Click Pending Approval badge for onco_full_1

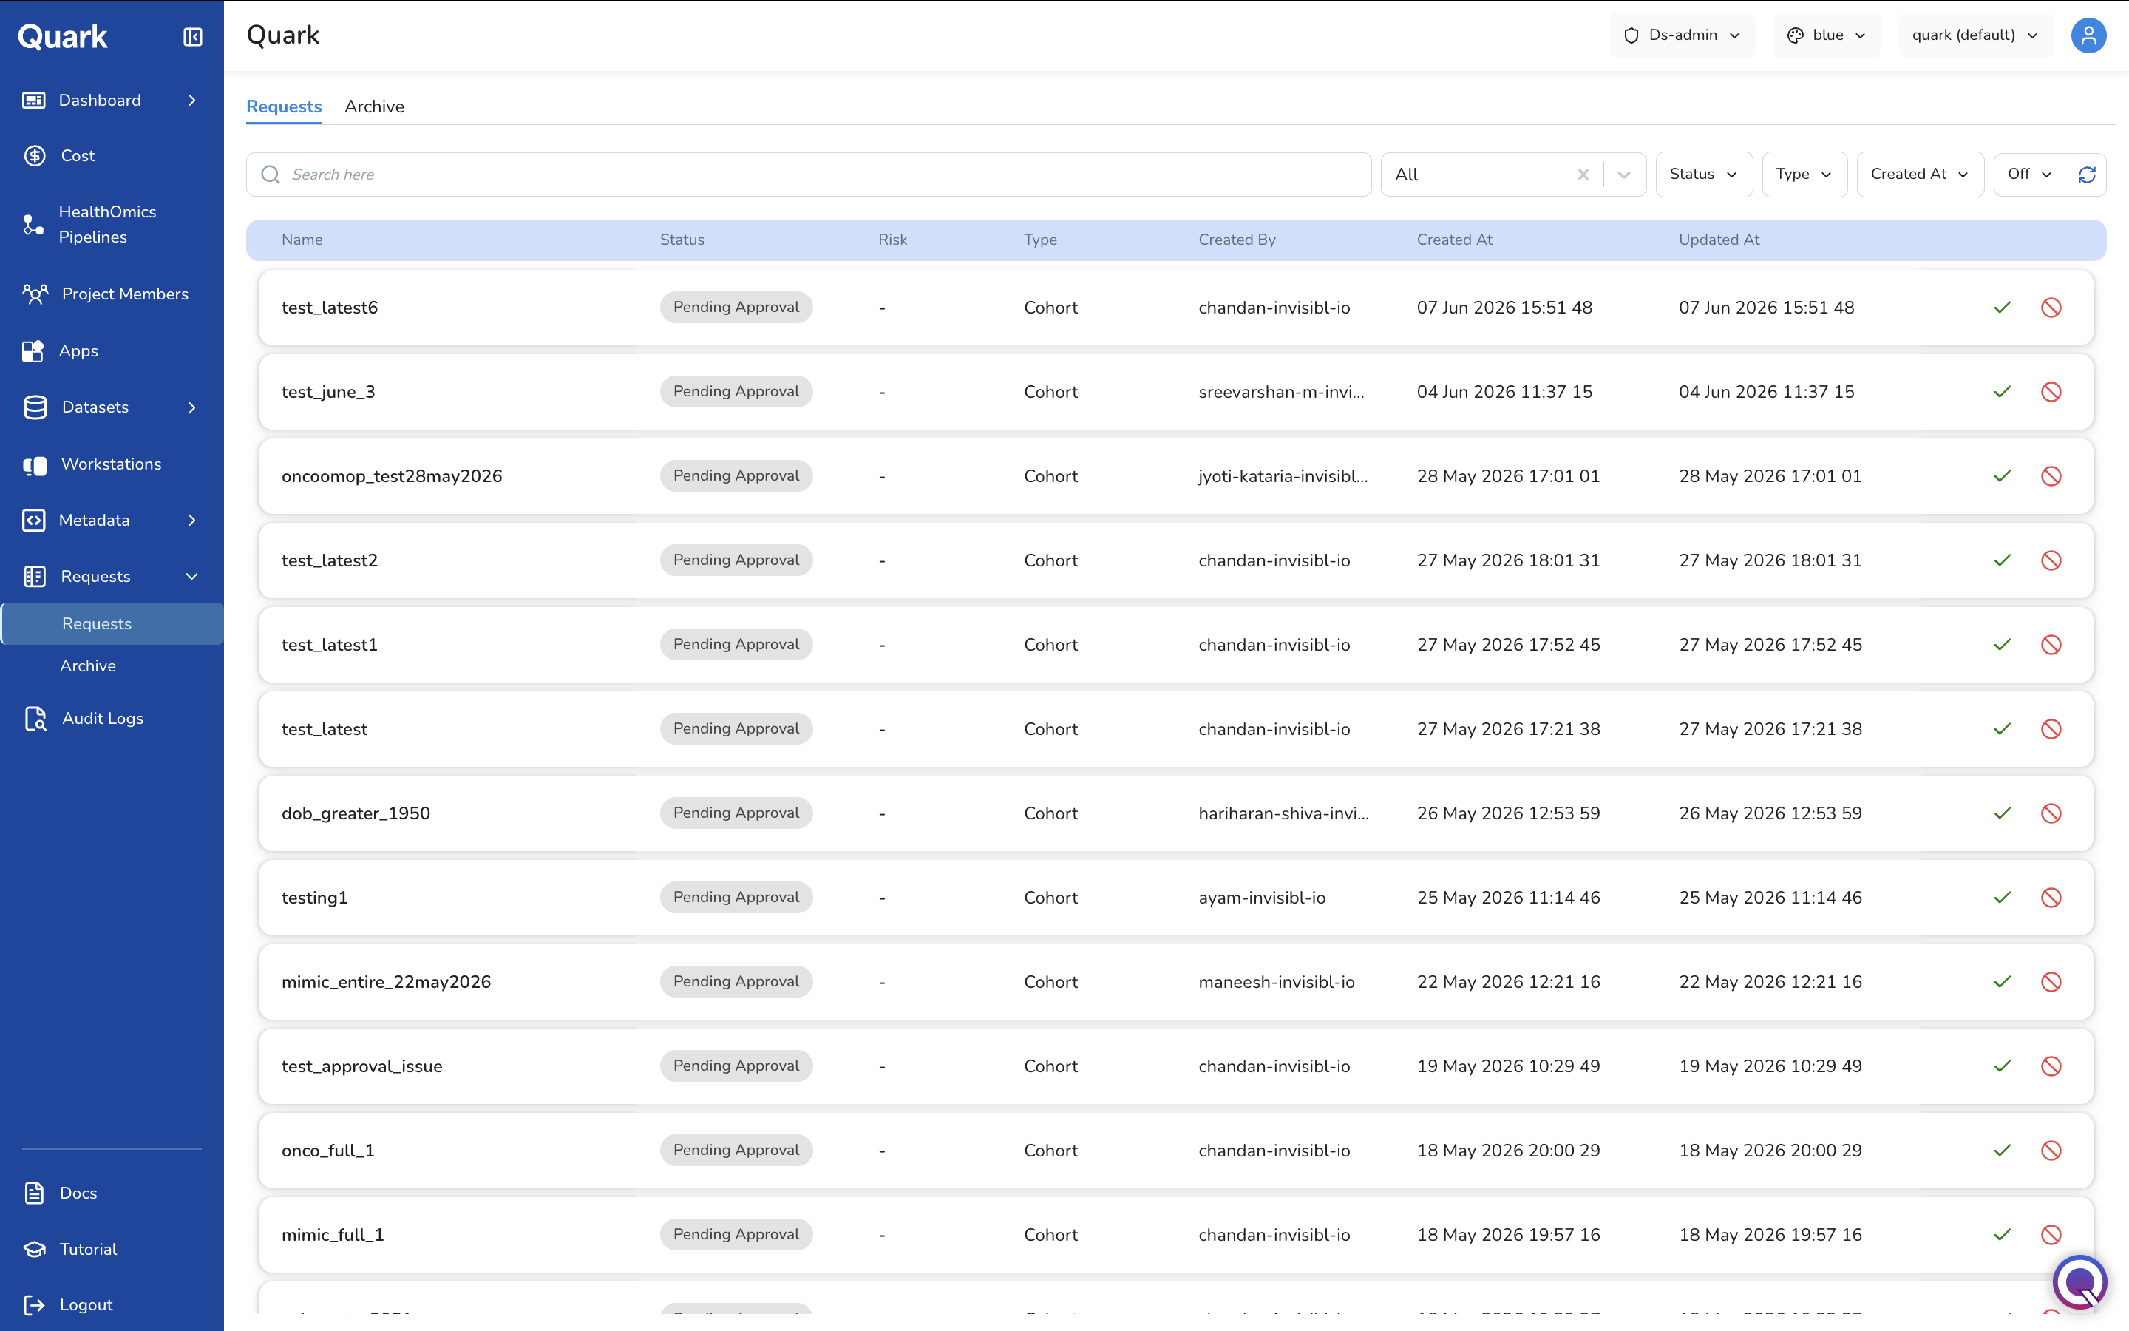tap(736, 1151)
